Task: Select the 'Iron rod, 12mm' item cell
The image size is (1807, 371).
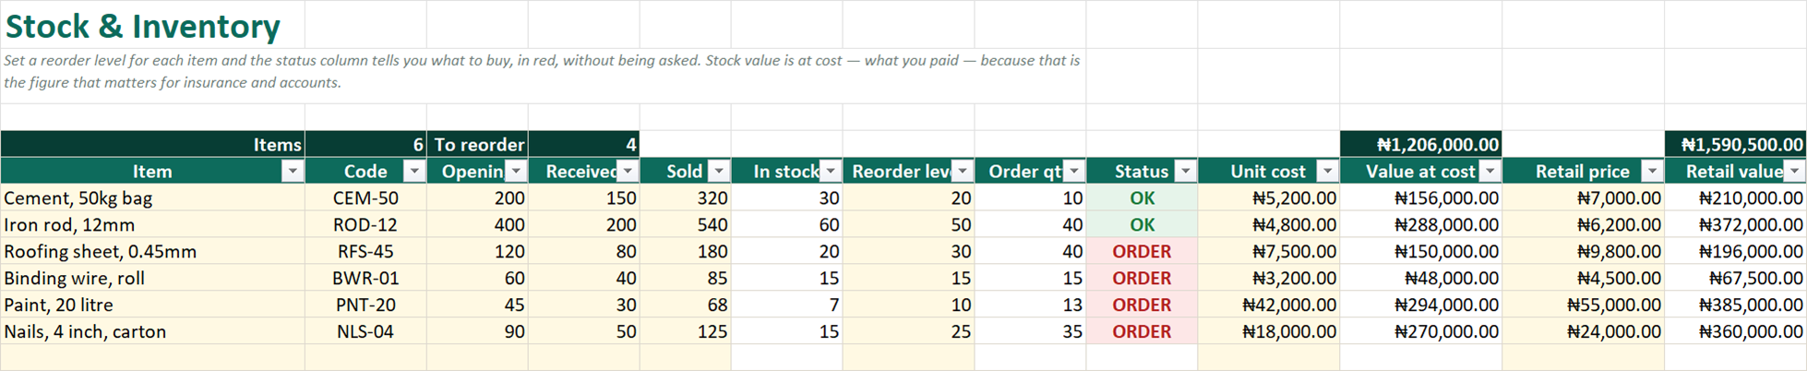Action: click(152, 224)
